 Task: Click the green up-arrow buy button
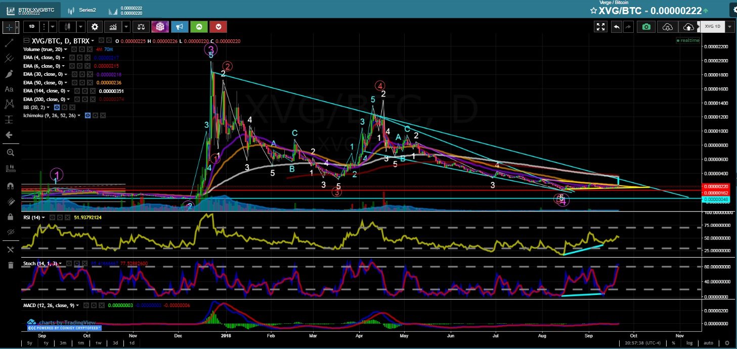199,27
